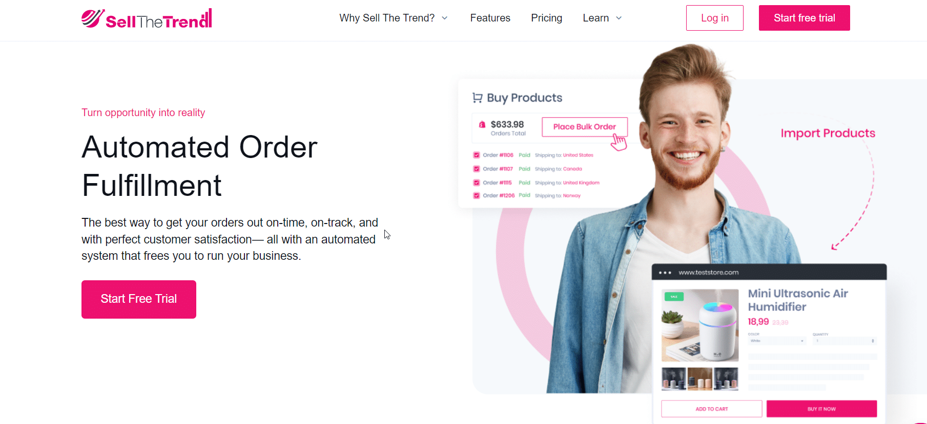Go to the Pricing page
Viewport: 927px width, 424px height.
coord(547,18)
